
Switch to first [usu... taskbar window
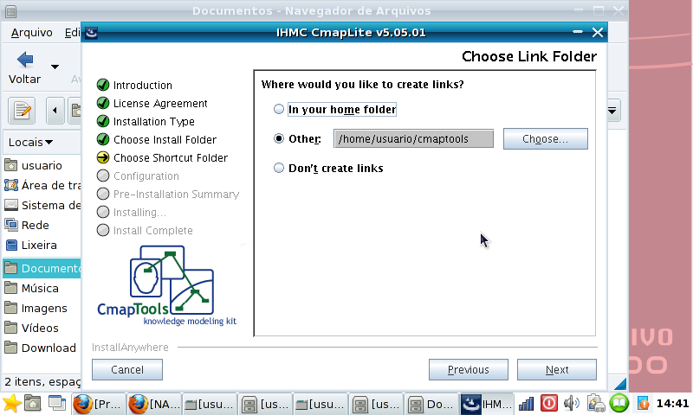click(210, 404)
